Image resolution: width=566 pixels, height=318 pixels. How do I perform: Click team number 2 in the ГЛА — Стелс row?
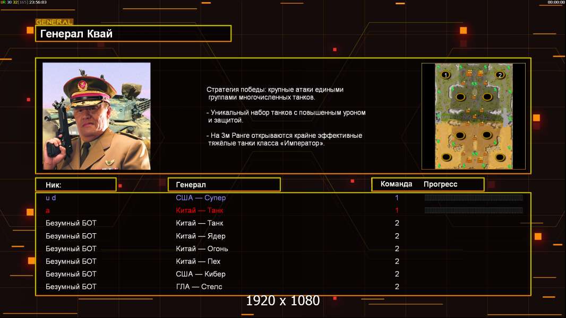tap(397, 287)
